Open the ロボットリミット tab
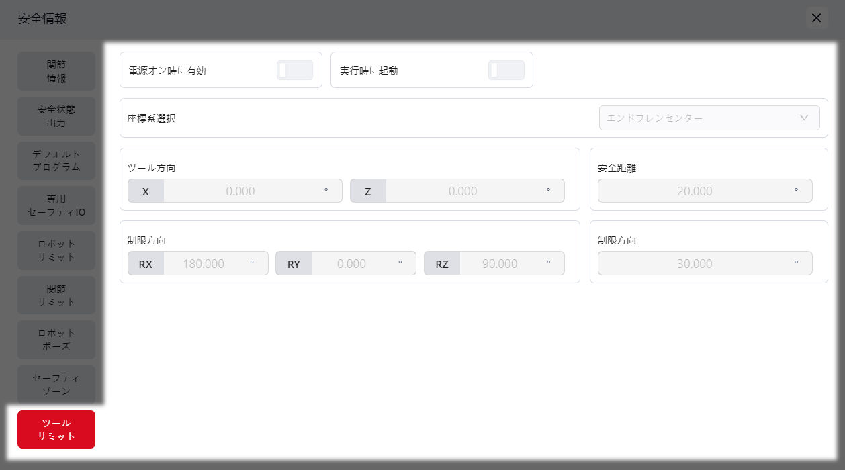Image resolution: width=845 pixels, height=470 pixels. (56, 250)
